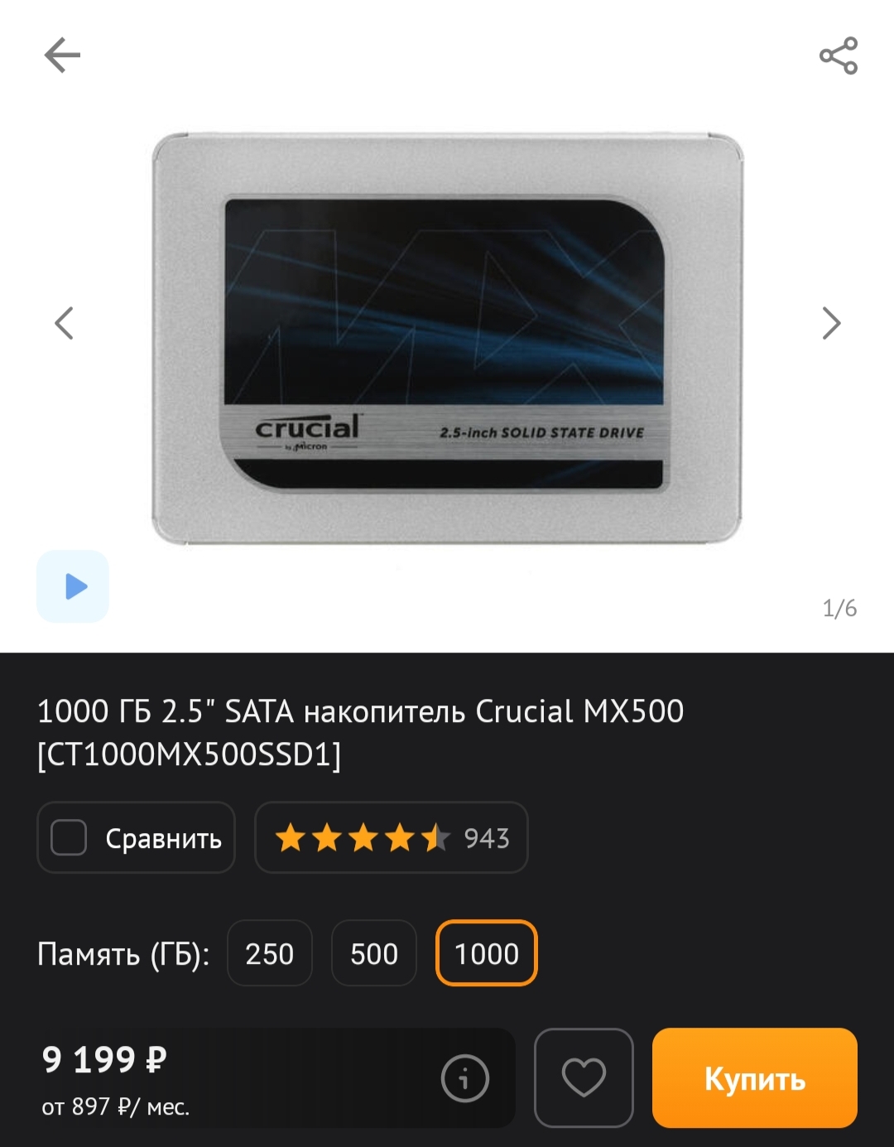Tap the 1/6 image counter
The width and height of the screenshot is (894, 1147).
coord(839,609)
